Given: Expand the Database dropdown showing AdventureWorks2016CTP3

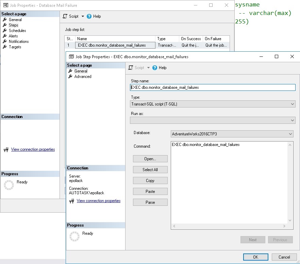Looking at the screenshot, I should pos(290,134).
